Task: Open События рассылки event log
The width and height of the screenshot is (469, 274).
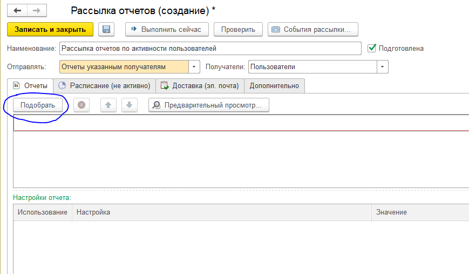Action: pos(313,29)
